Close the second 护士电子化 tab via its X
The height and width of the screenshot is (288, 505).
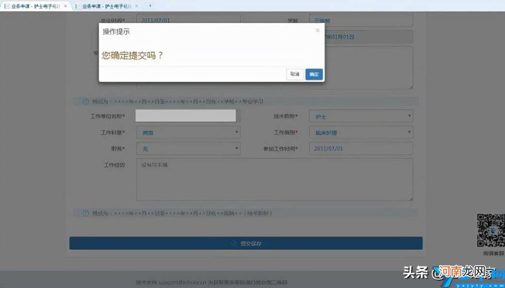(x=137, y=6)
